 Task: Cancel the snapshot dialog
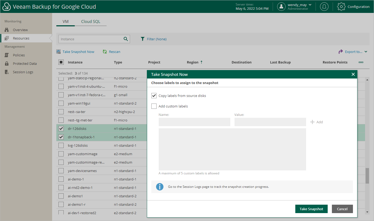point(342,209)
